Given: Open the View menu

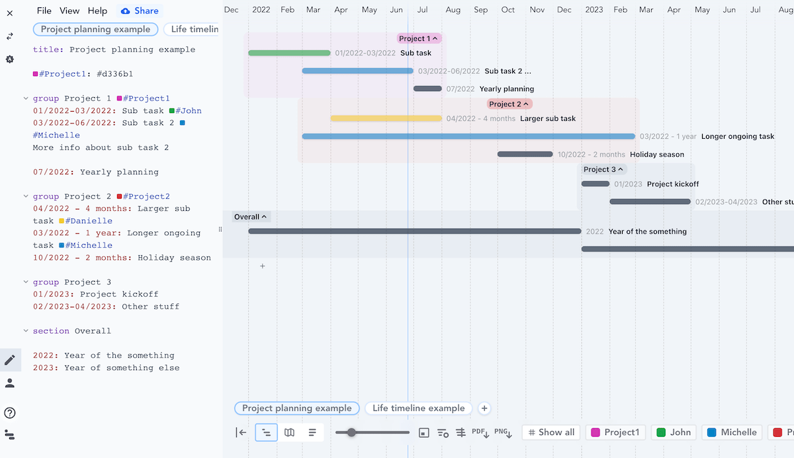Looking at the screenshot, I should [69, 11].
